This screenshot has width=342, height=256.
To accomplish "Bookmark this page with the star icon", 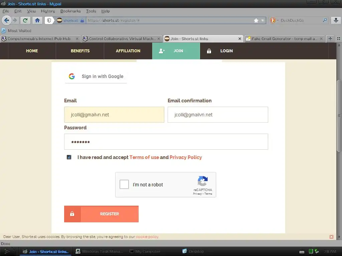I will (256, 20).
